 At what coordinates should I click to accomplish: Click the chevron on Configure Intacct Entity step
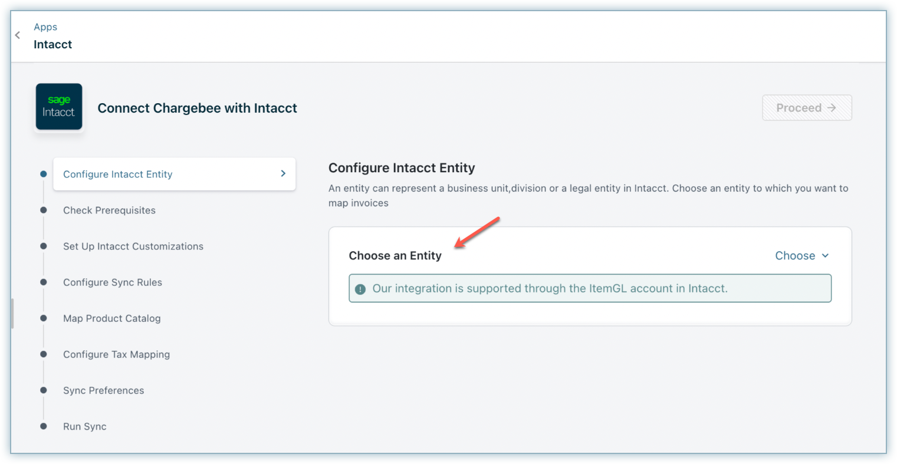(x=283, y=173)
